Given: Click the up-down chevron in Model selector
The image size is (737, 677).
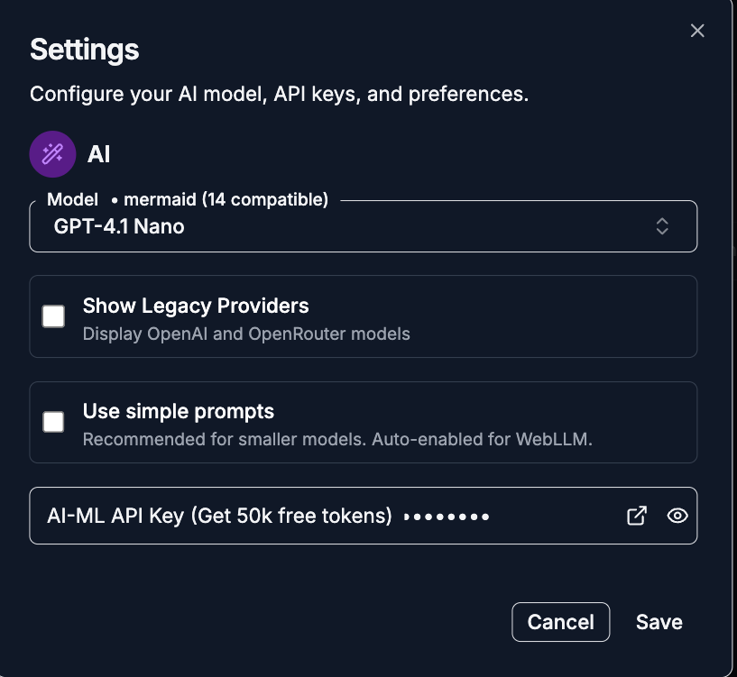Looking at the screenshot, I should click(x=662, y=226).
